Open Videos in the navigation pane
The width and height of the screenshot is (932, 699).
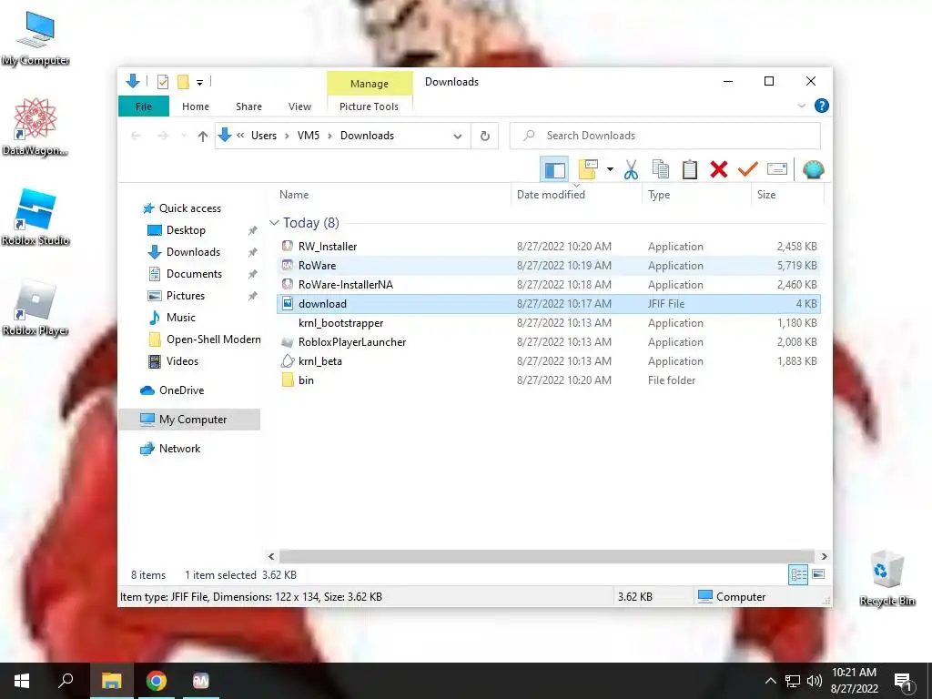(182, 361)
